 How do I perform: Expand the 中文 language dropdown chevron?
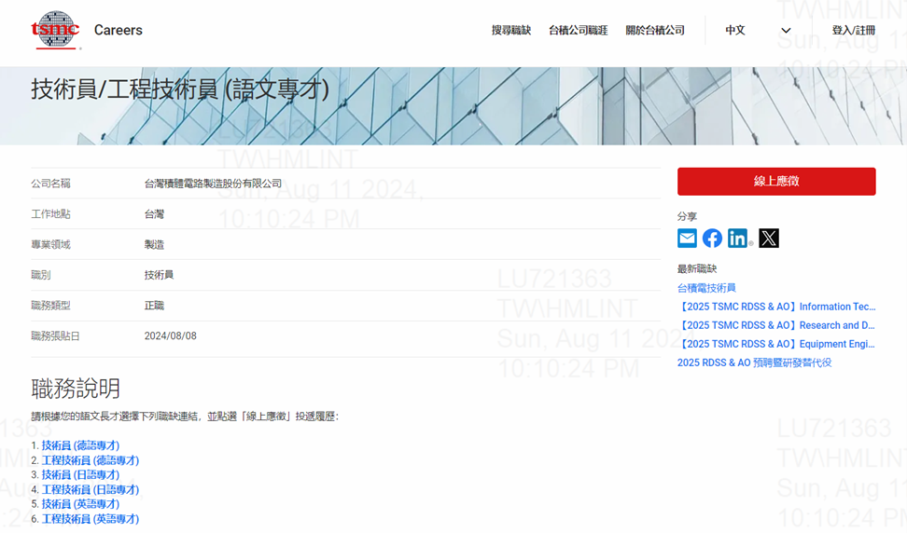786,31
